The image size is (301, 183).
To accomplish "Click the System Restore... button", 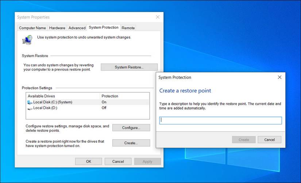I will point(129,67).
